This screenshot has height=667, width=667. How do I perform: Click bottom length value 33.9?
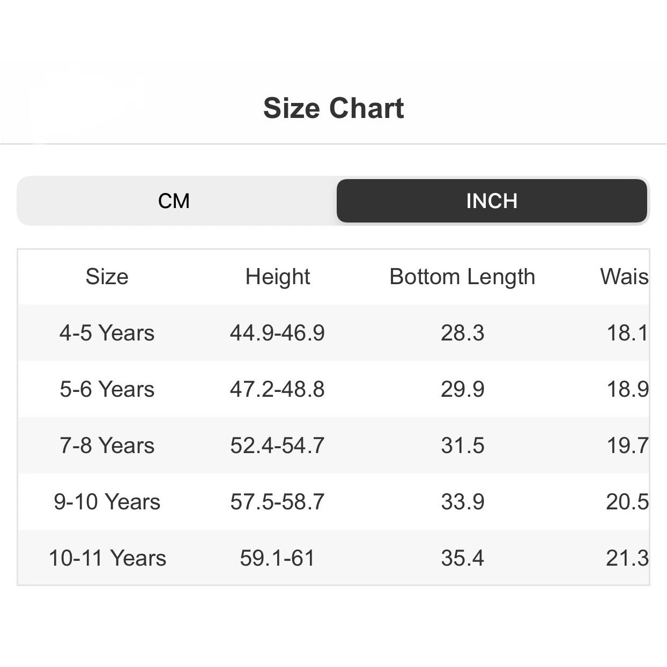pyautogui.click(x=462, y=502)
